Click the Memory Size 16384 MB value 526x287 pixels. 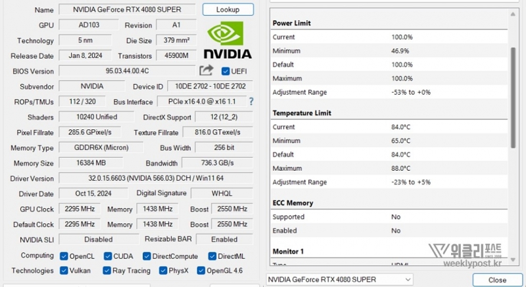[x=91, y=163]
